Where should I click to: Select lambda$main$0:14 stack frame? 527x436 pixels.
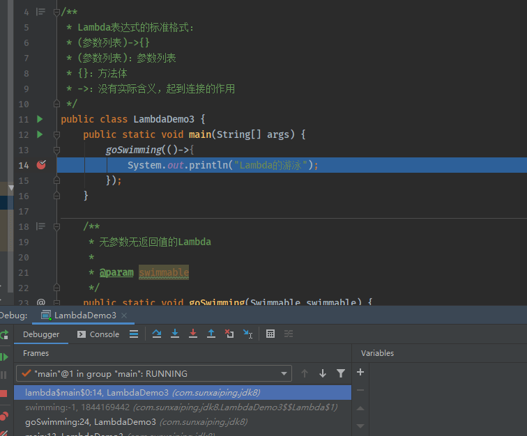coord(183,393)
